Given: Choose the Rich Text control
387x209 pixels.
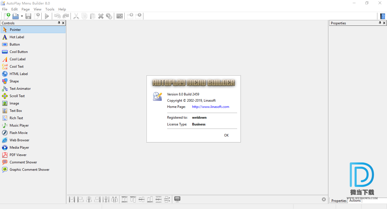Looking at the screenshot, I should (x=33, y=118).
